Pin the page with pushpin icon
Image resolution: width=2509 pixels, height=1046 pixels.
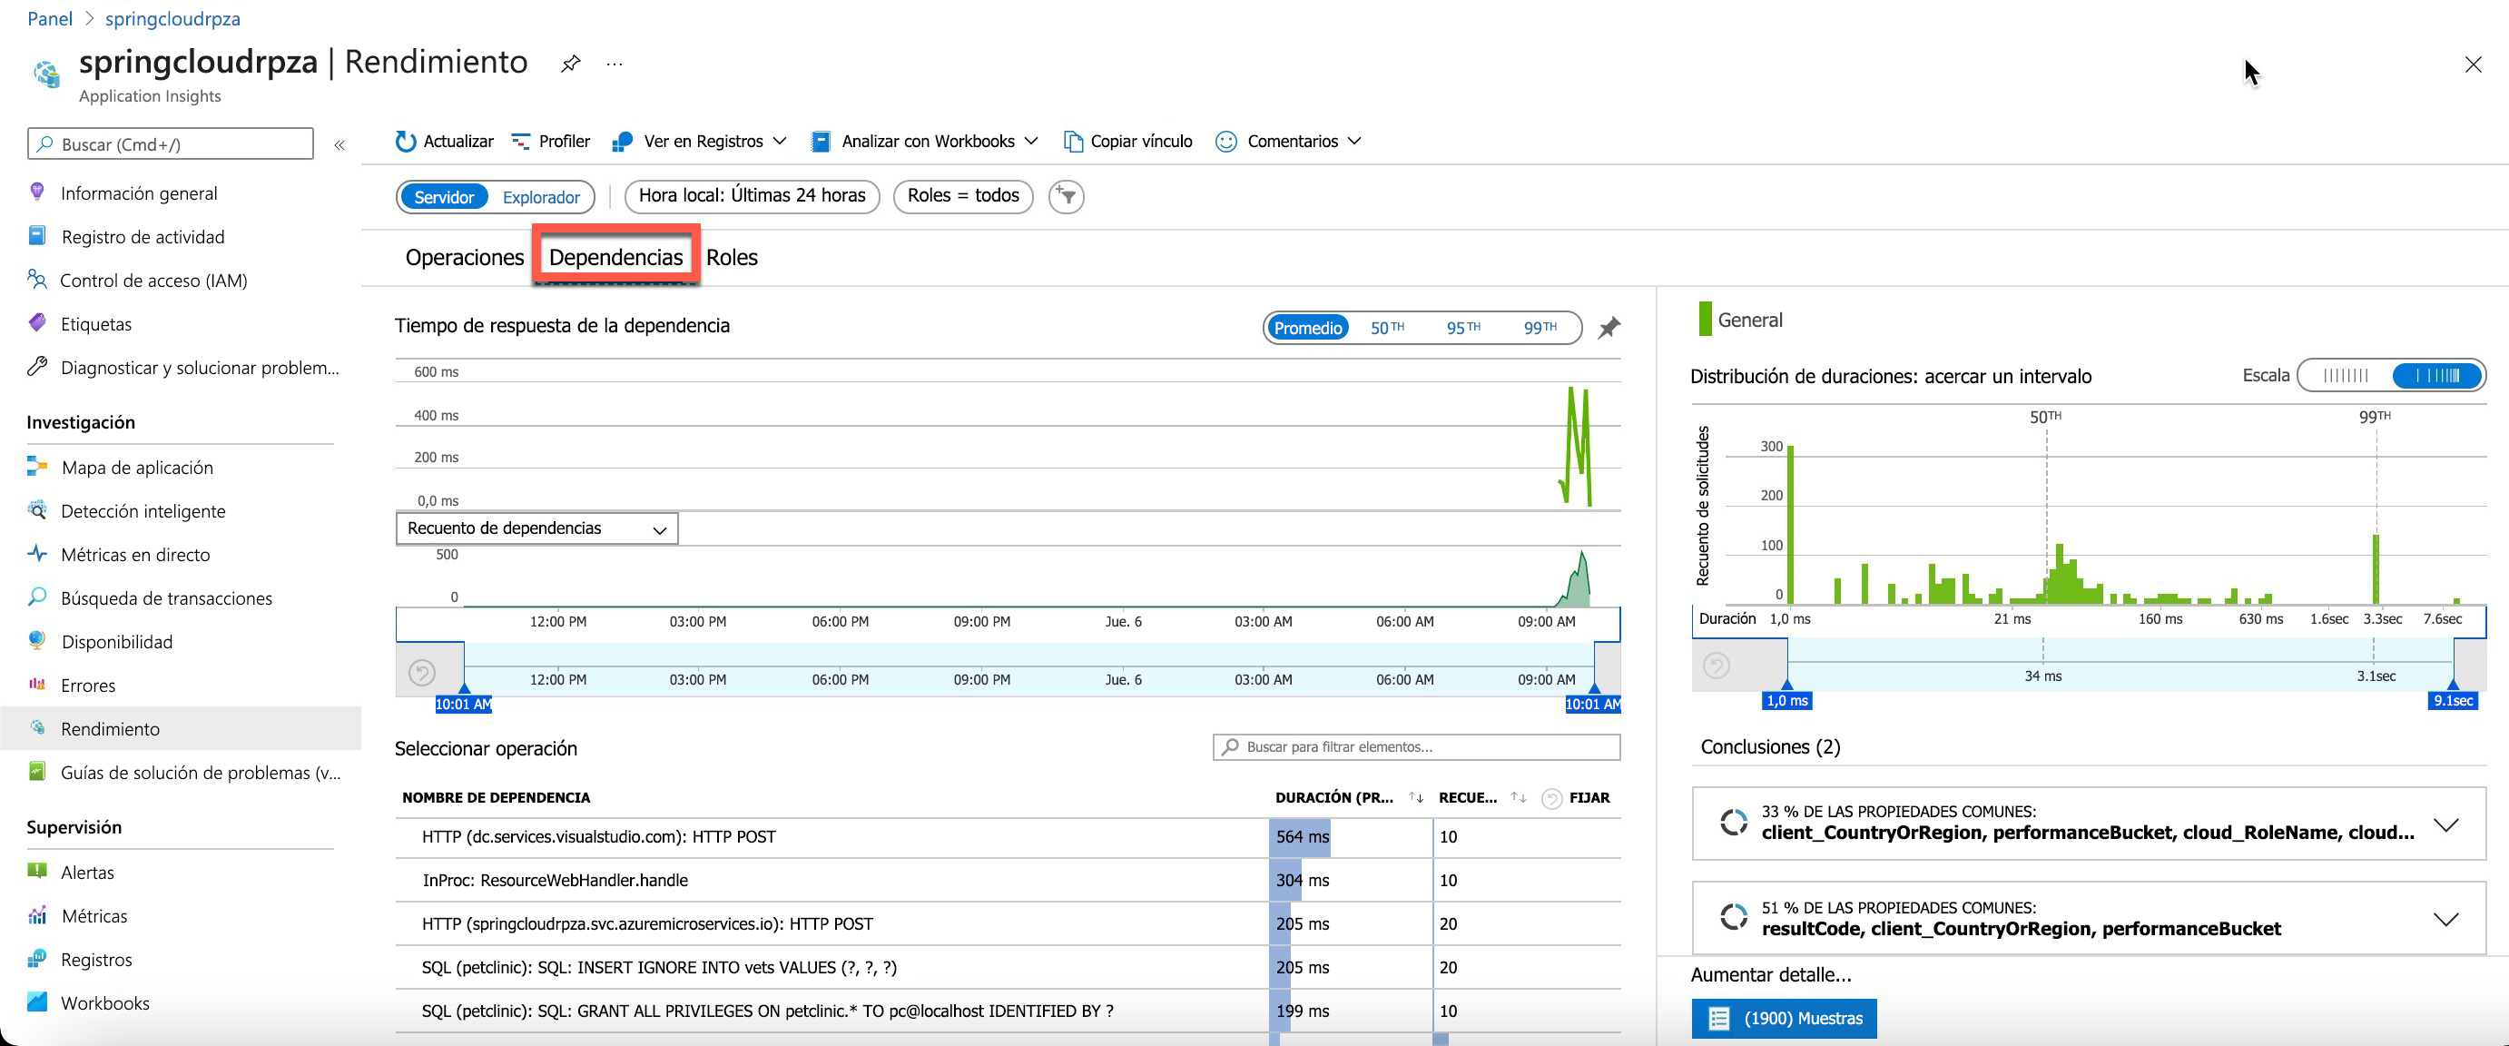[x=571, y=64]
